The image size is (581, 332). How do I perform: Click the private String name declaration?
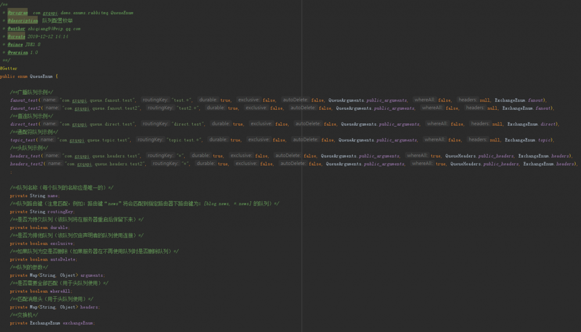(35, 196)
